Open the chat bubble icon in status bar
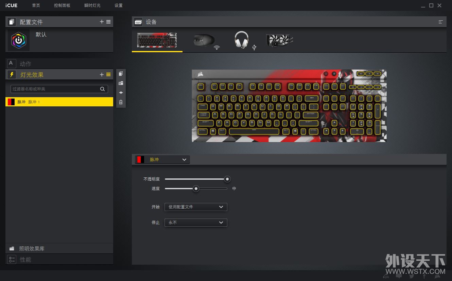Viewport: 452px width, 281px height. click(399, 276)
